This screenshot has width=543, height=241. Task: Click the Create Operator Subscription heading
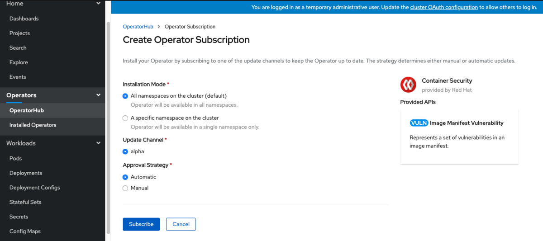click(x=186, y=40)
